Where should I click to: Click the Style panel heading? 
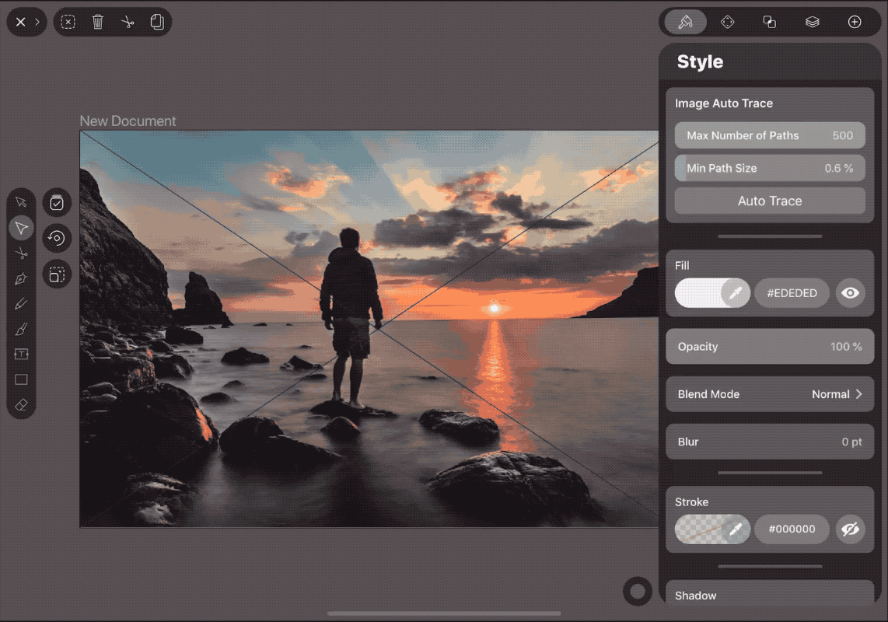[700, 61]
